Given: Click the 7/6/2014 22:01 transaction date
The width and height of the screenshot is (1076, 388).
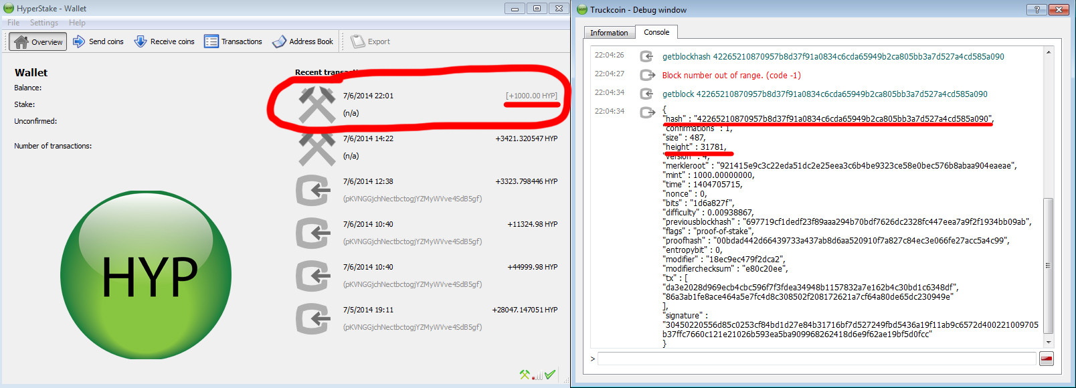Looking at the screenshot, I should coord(368,96).
